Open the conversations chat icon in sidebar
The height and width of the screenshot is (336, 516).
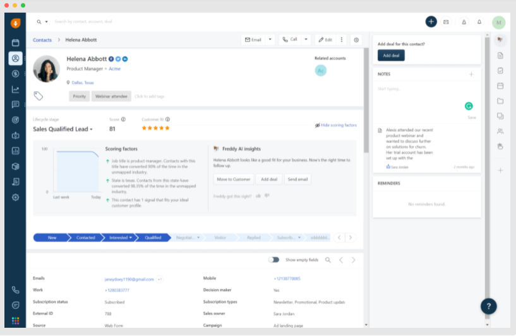(15, 105)
